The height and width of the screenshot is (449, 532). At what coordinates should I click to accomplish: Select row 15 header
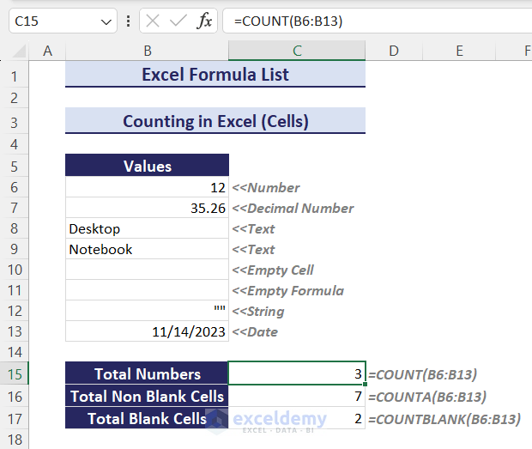(x=15, y=373)
